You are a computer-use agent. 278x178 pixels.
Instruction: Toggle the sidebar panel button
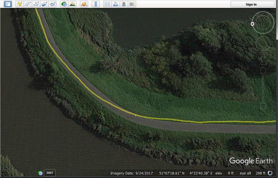8,4
